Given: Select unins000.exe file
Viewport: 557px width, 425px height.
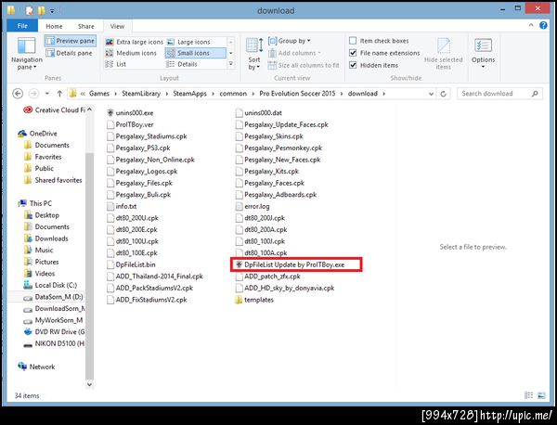Looking at the screenshot, I should [x=130, y=113].
